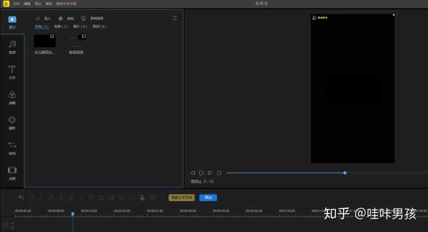Open the music library sidebar panel
This screenshot has width=428, height=232.
click(12, 47)
